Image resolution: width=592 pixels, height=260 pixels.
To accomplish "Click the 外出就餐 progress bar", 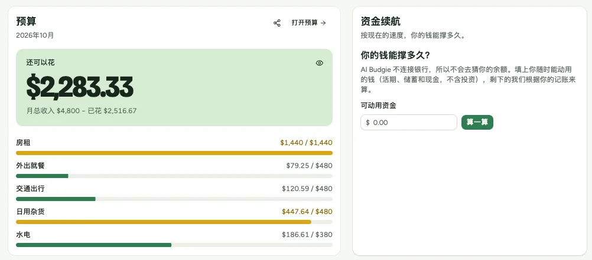I will [x=174, y=176].
